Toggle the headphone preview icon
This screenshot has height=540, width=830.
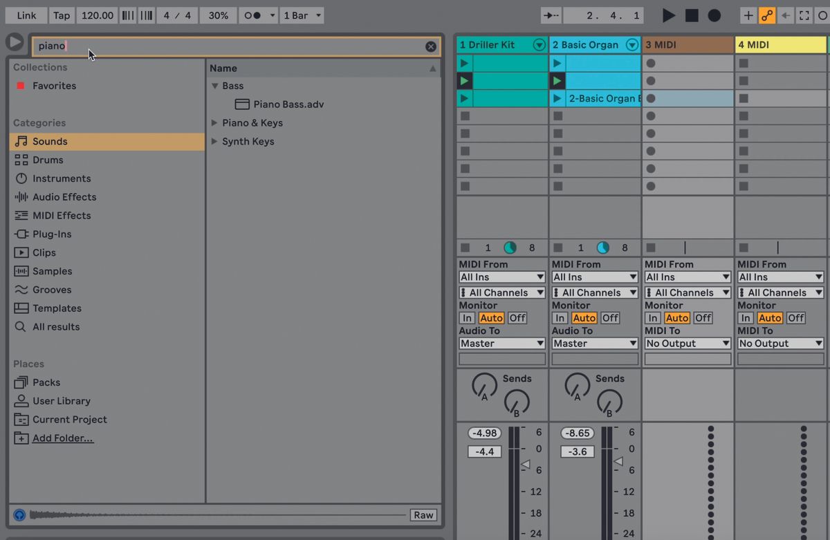point(19,515)
